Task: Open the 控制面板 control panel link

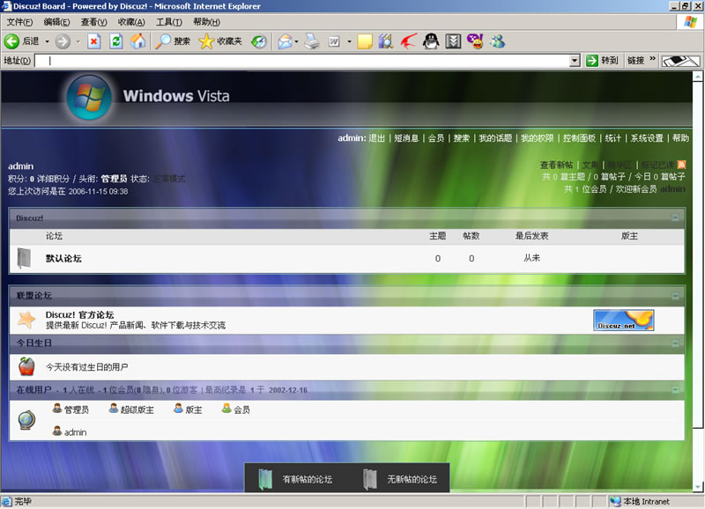Action: coord(579,138)
